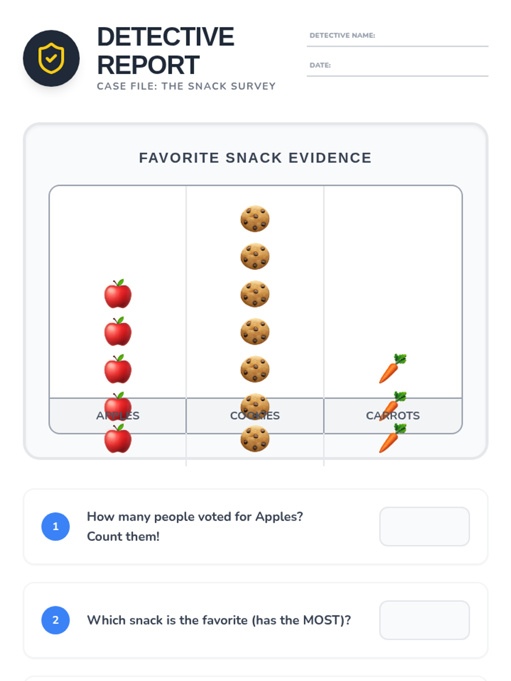This screenshot has height=681, width=511.
Task: Select the topmost apple in the chart
Action: tap(118, 294)
